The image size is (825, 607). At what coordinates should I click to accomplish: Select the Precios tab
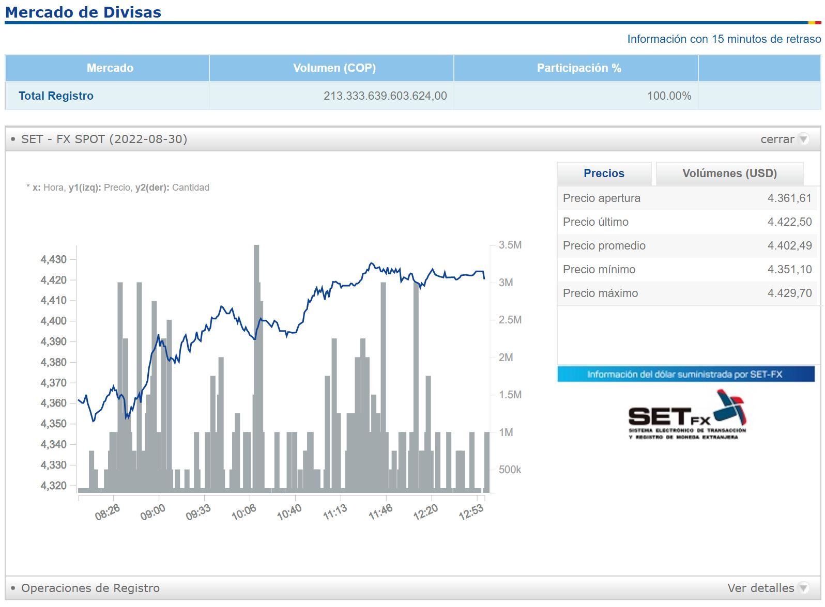pos(603,174)
